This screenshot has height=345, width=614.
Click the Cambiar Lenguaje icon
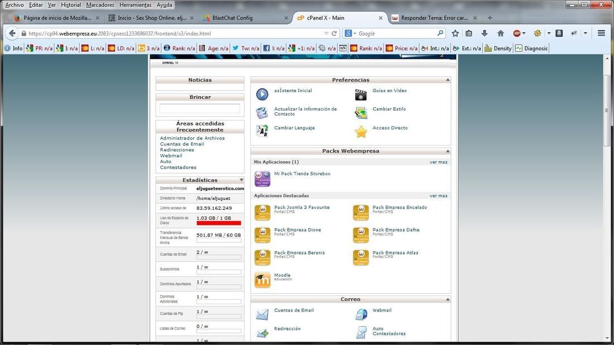(262, 131)
